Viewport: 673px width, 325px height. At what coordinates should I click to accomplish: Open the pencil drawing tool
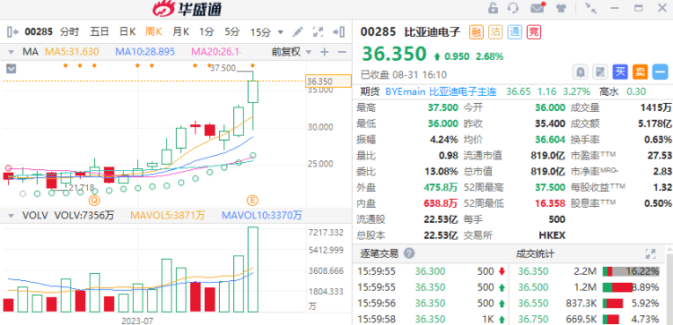point(297,31)
